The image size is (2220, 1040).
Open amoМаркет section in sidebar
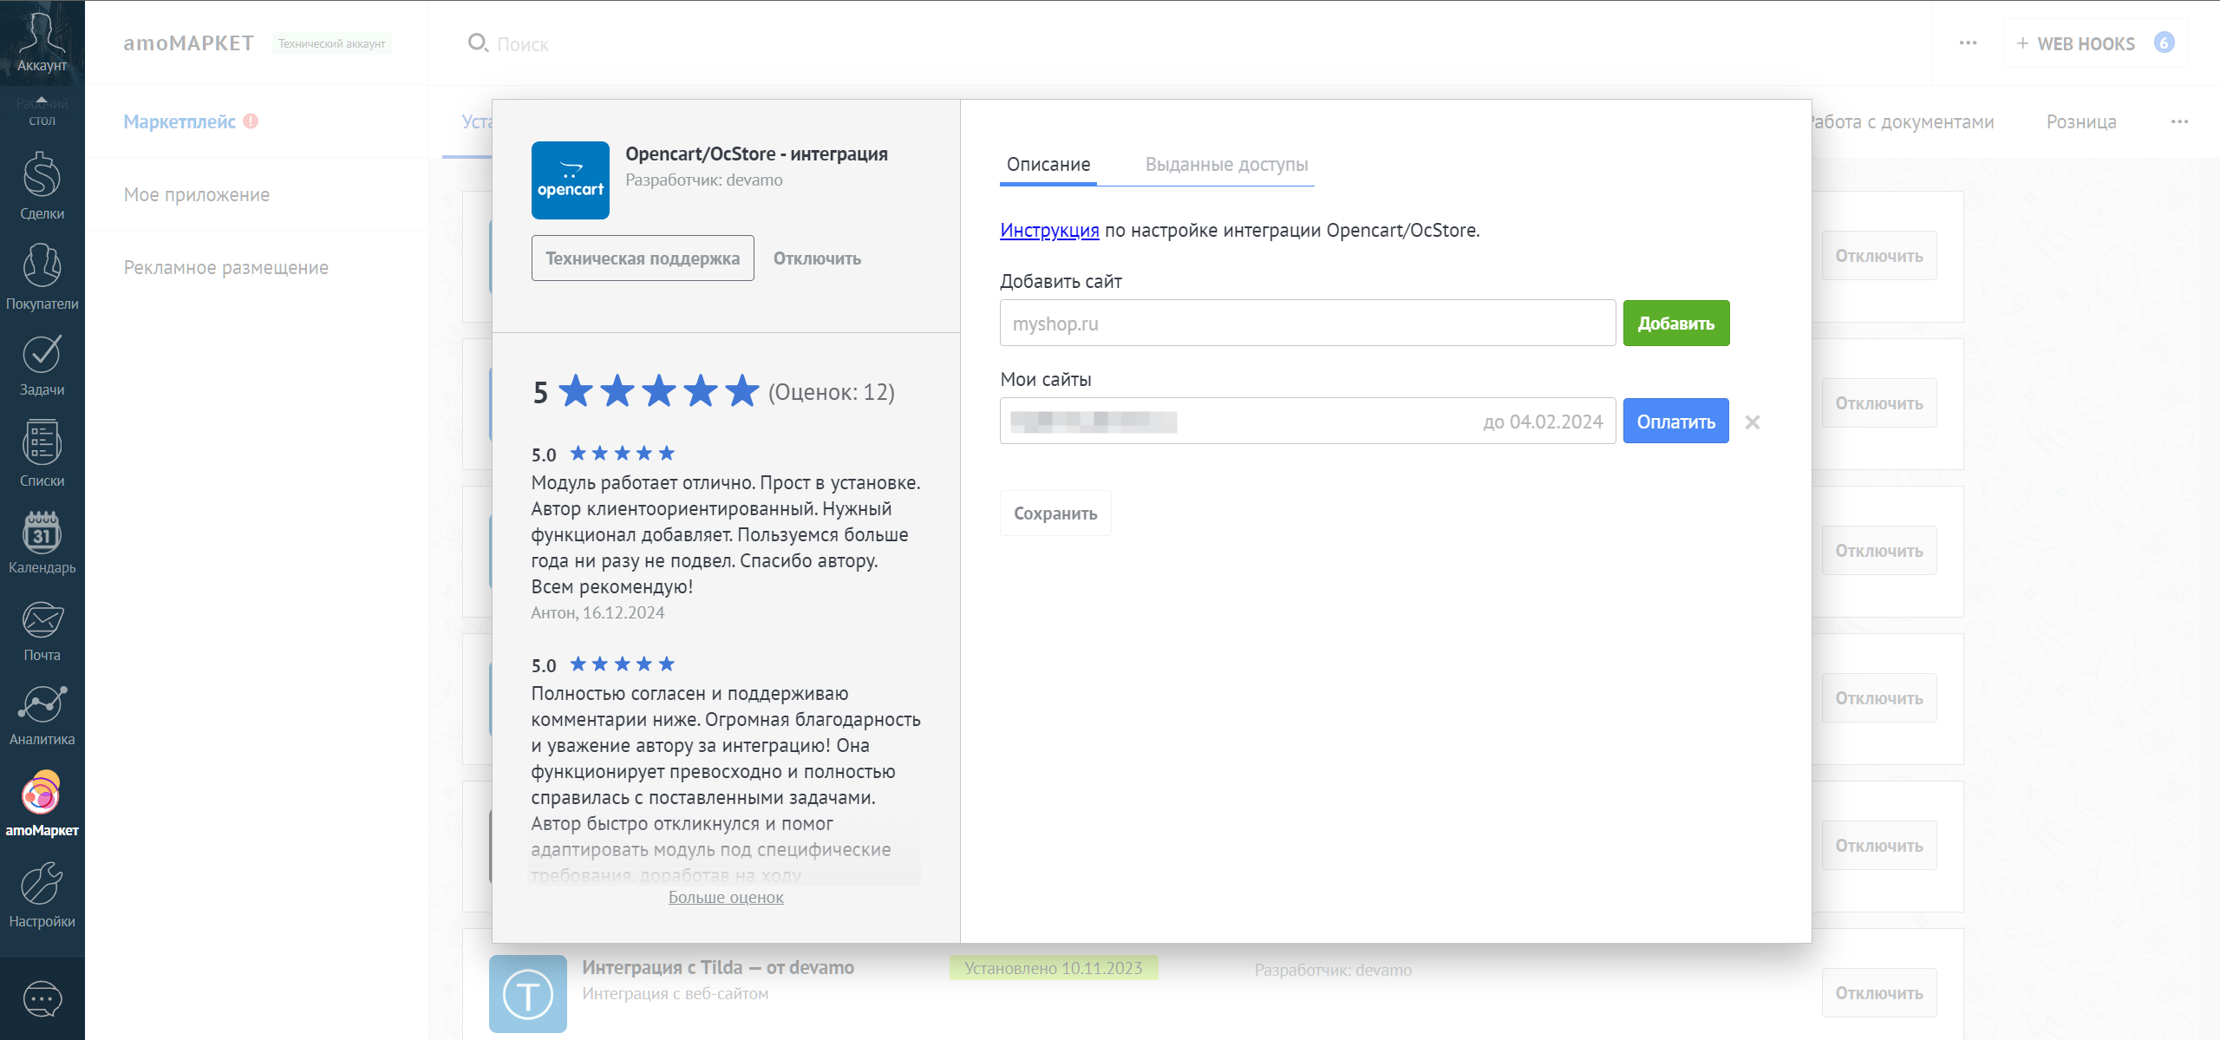pyautogui.click(x=42, y=804)
